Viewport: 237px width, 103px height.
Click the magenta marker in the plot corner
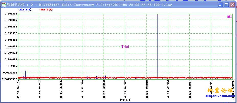point(229,16)
